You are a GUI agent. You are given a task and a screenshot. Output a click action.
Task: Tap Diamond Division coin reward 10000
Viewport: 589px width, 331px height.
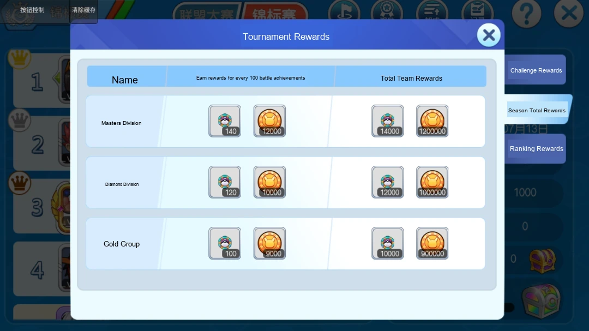point(269,182)
